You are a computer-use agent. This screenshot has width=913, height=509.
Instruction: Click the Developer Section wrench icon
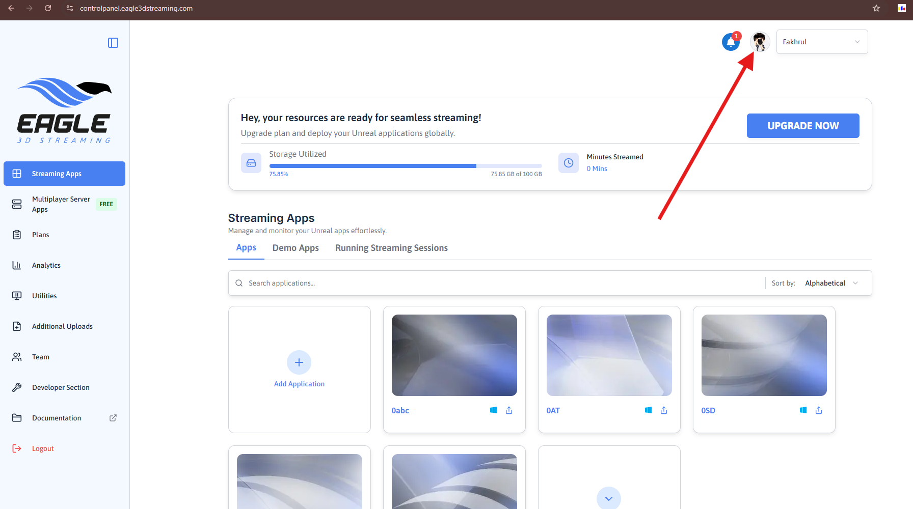(17, 387)
